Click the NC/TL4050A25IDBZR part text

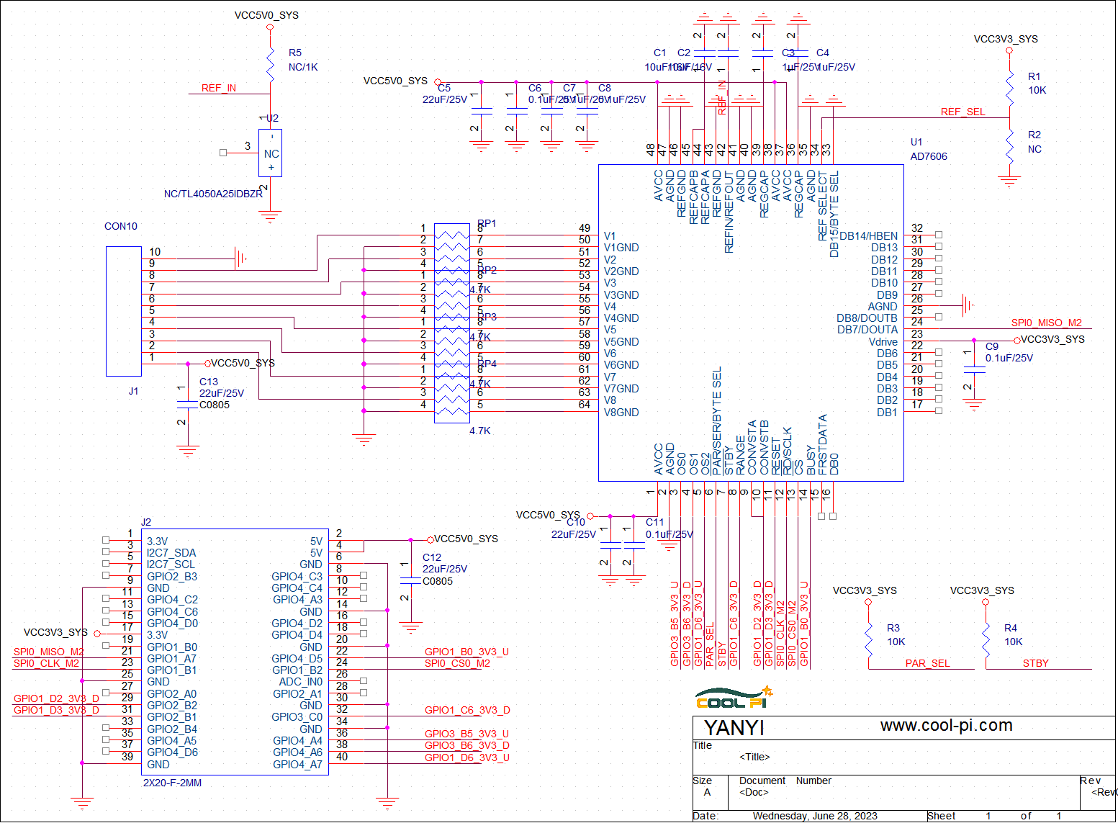[213, 194]
